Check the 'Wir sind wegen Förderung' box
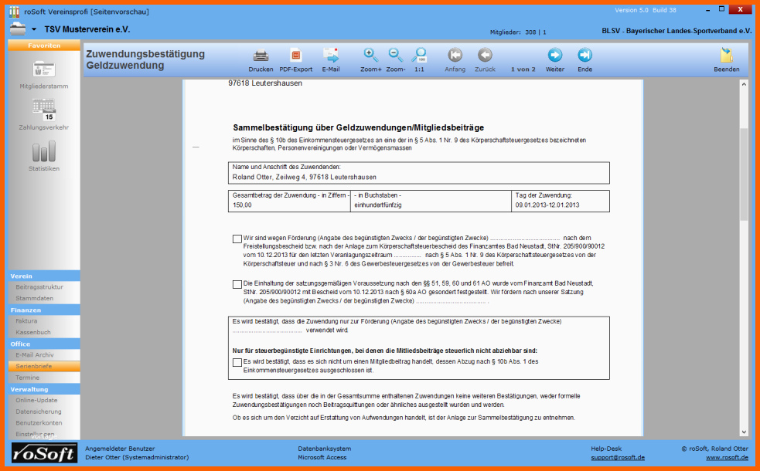760x471 pixels. (x=237, y=239)
